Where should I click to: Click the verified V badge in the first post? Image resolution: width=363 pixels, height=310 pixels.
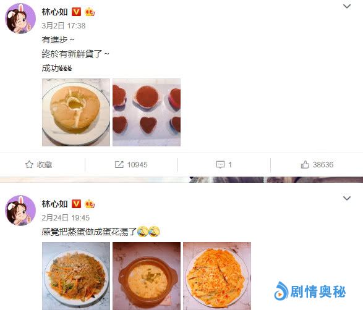pos(76,12)
